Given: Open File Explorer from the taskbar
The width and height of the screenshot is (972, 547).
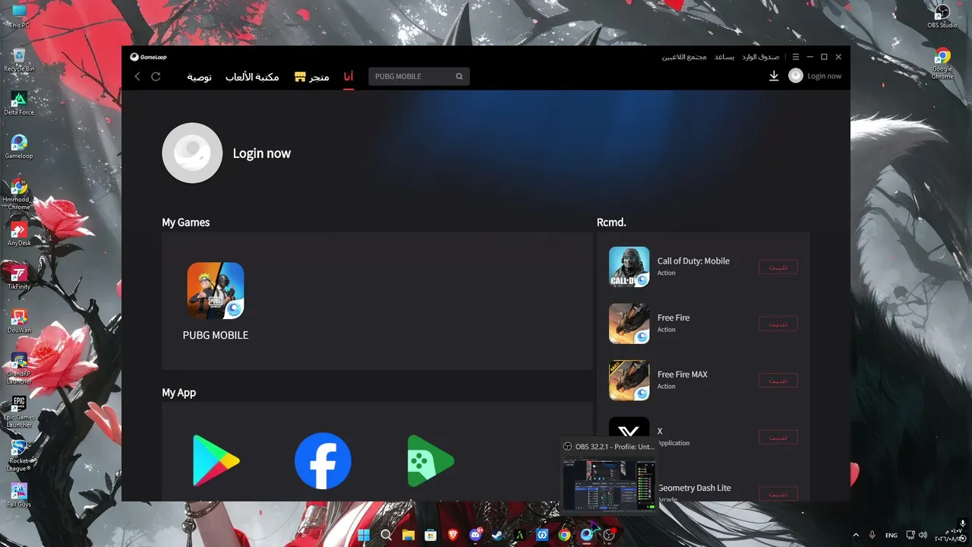Looking at the screenshot, I should coord(408,535).
